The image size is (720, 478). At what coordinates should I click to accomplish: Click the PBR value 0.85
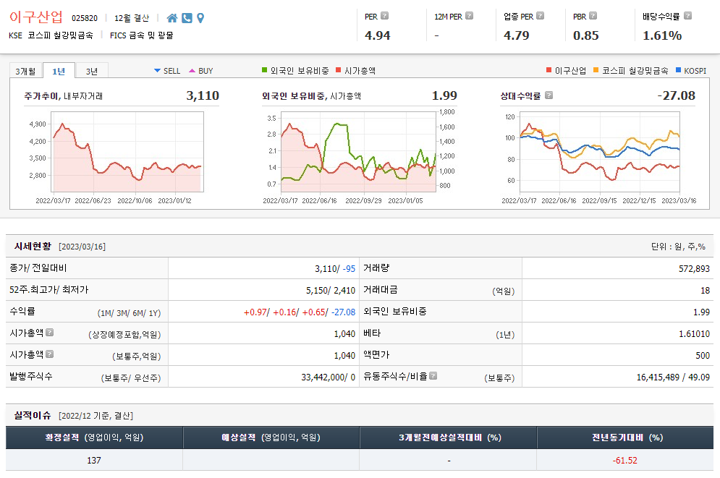click(x=586, y=35)
